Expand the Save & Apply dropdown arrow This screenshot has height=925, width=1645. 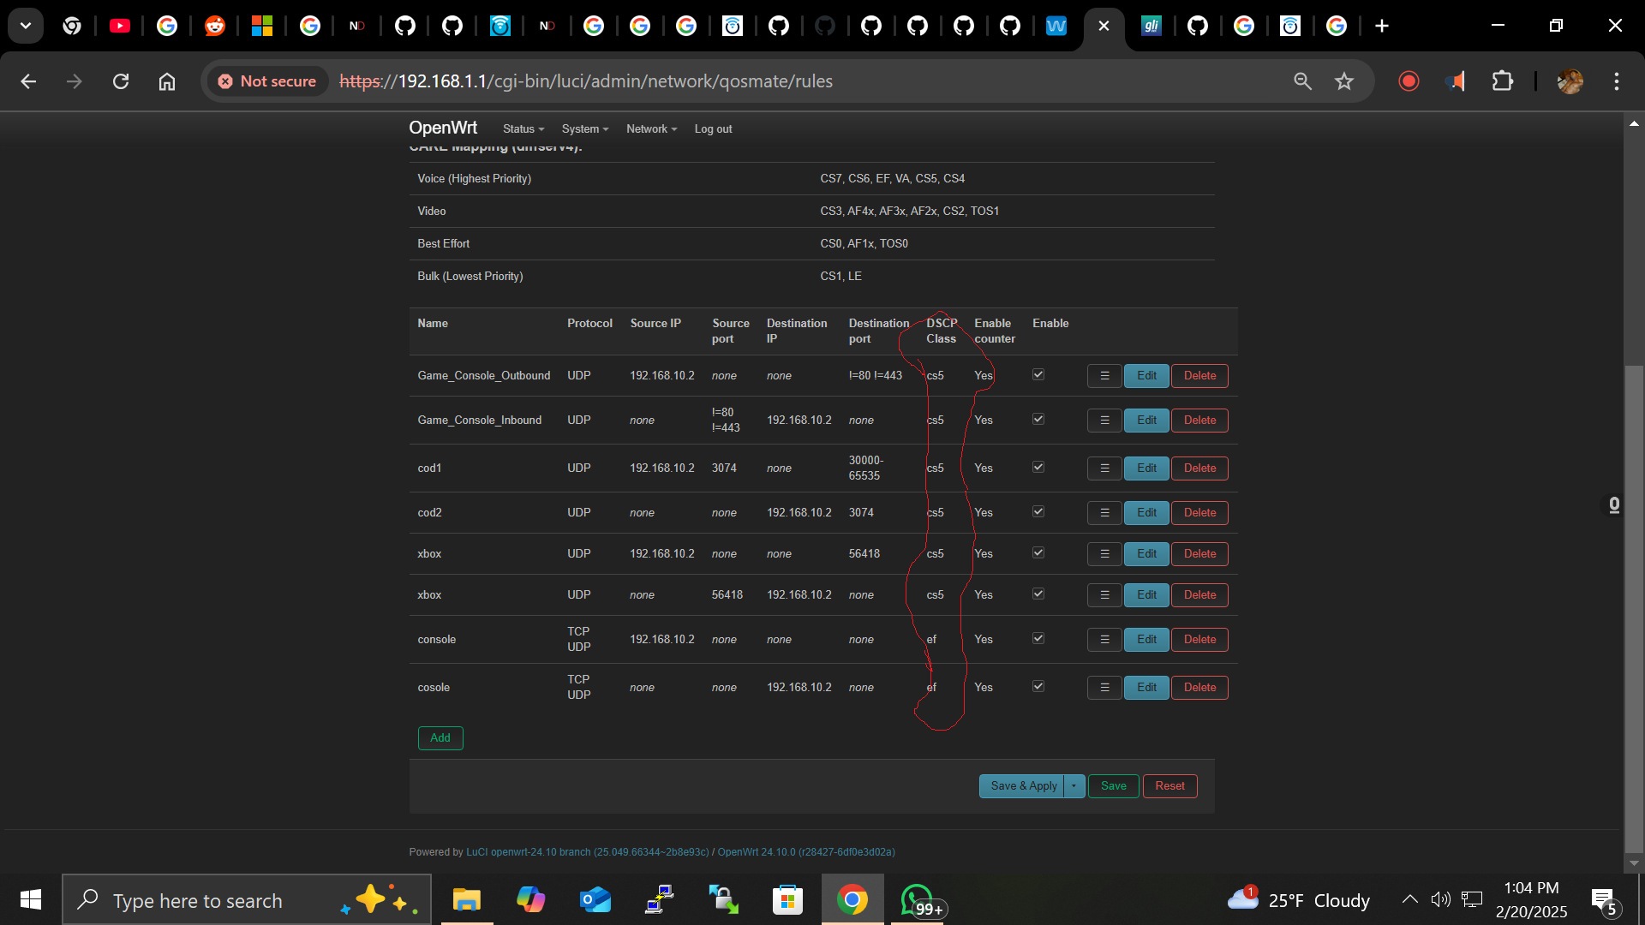coord(1073,785)
